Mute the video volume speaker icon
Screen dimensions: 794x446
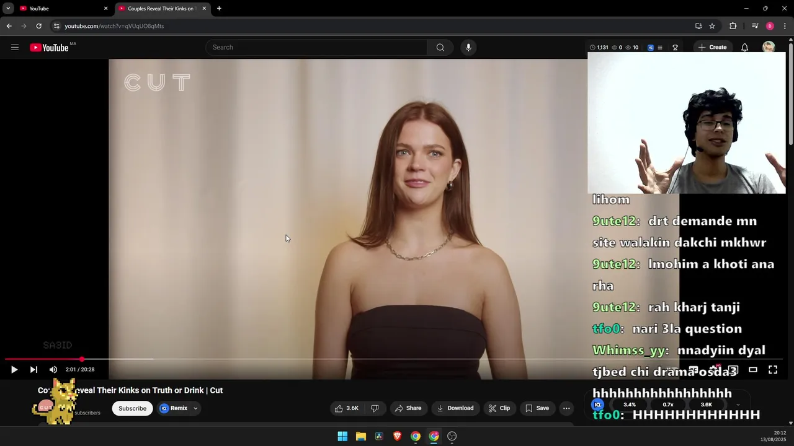coord(53,369)
